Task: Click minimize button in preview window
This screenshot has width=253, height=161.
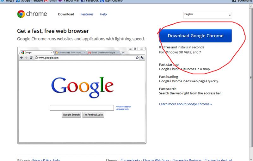Action: click(130, 49)
